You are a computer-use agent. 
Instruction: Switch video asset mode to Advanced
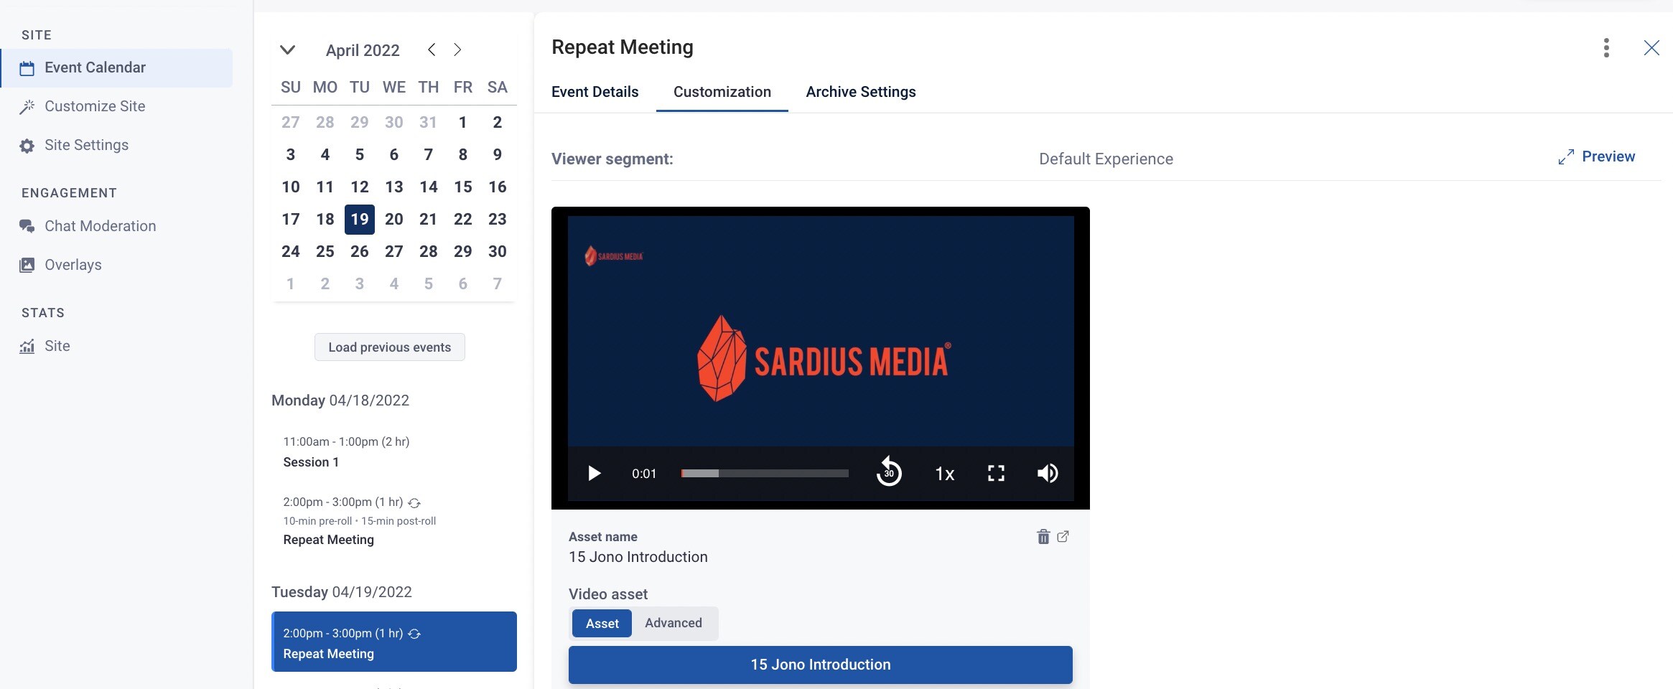(x=674, y=623)
